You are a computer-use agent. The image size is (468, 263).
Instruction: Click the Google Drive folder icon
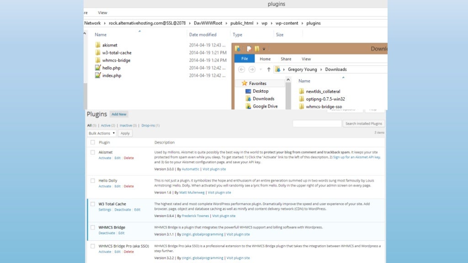coord(248,106)
